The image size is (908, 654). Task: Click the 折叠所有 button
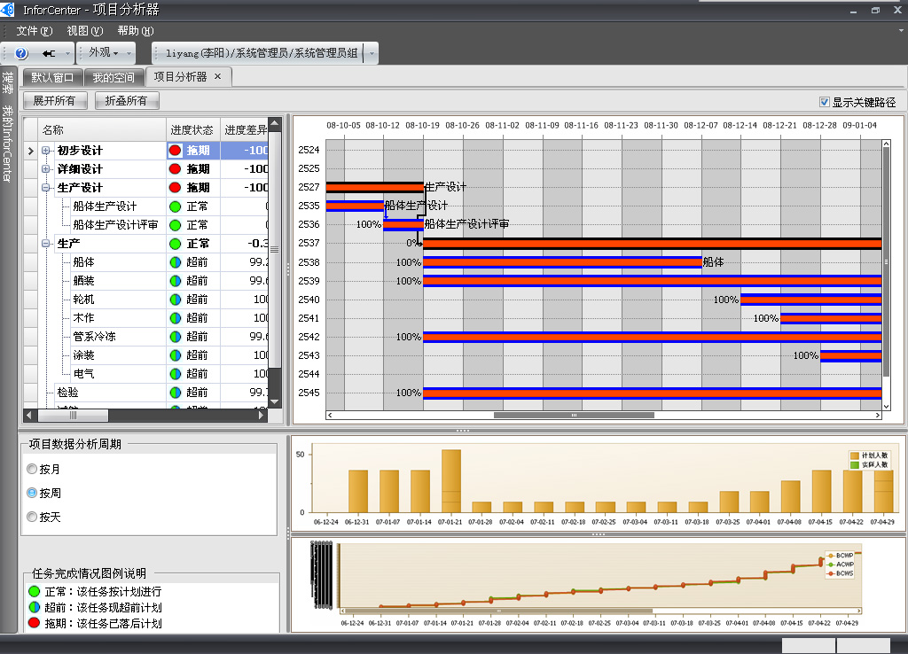tap(126, 101)
